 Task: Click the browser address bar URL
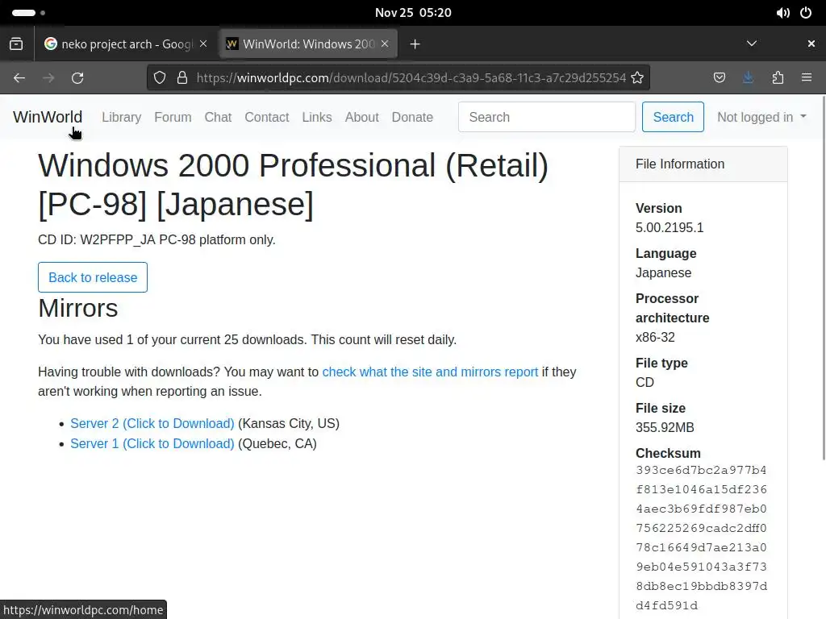(411, 78)
